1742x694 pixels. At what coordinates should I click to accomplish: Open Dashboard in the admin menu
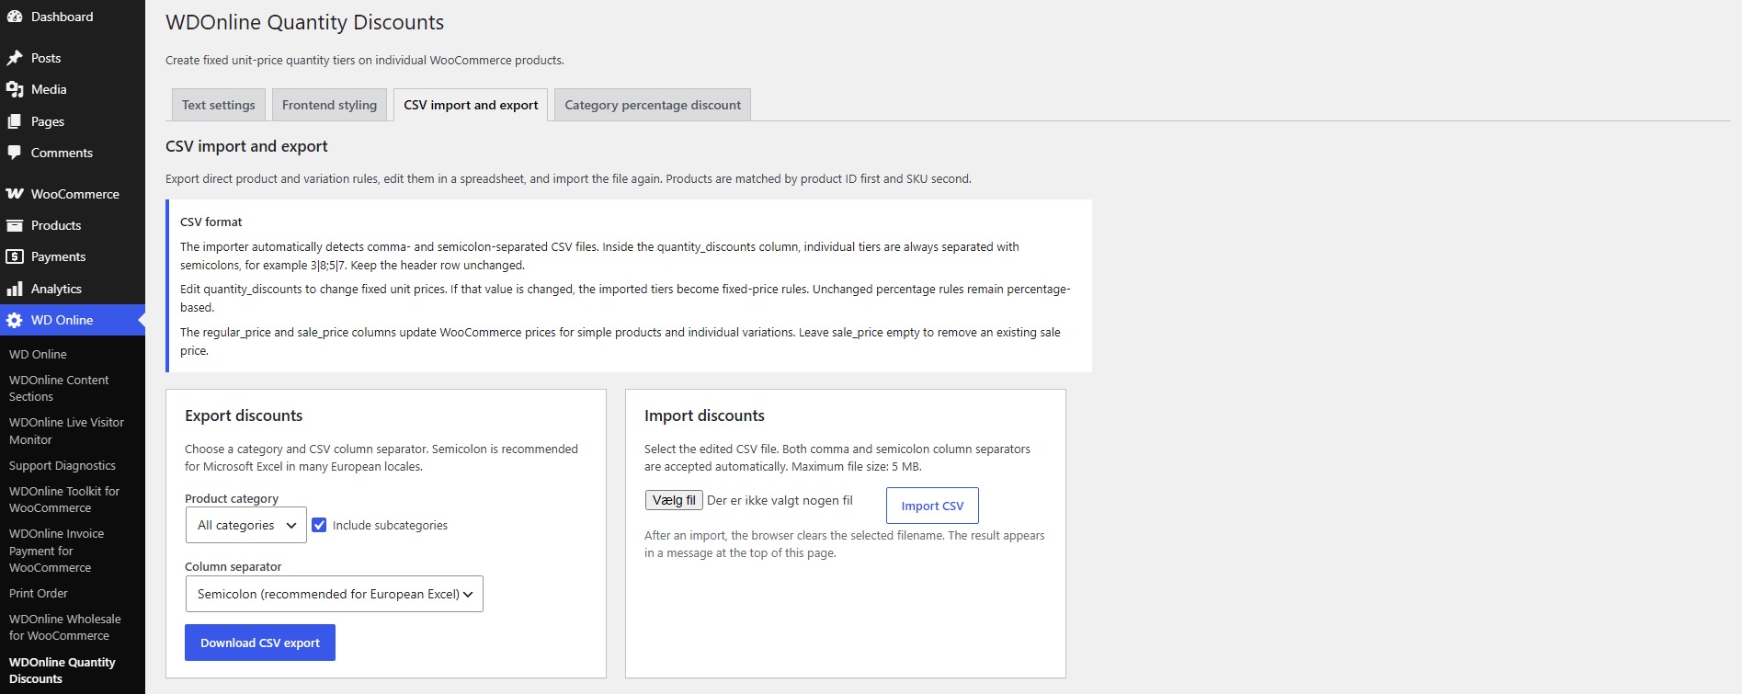[x=73, y=17]
